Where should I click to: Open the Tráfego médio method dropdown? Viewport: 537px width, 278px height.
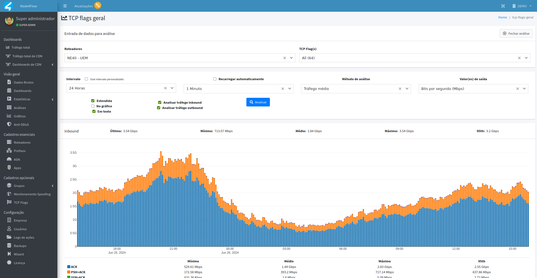(356, 89)
